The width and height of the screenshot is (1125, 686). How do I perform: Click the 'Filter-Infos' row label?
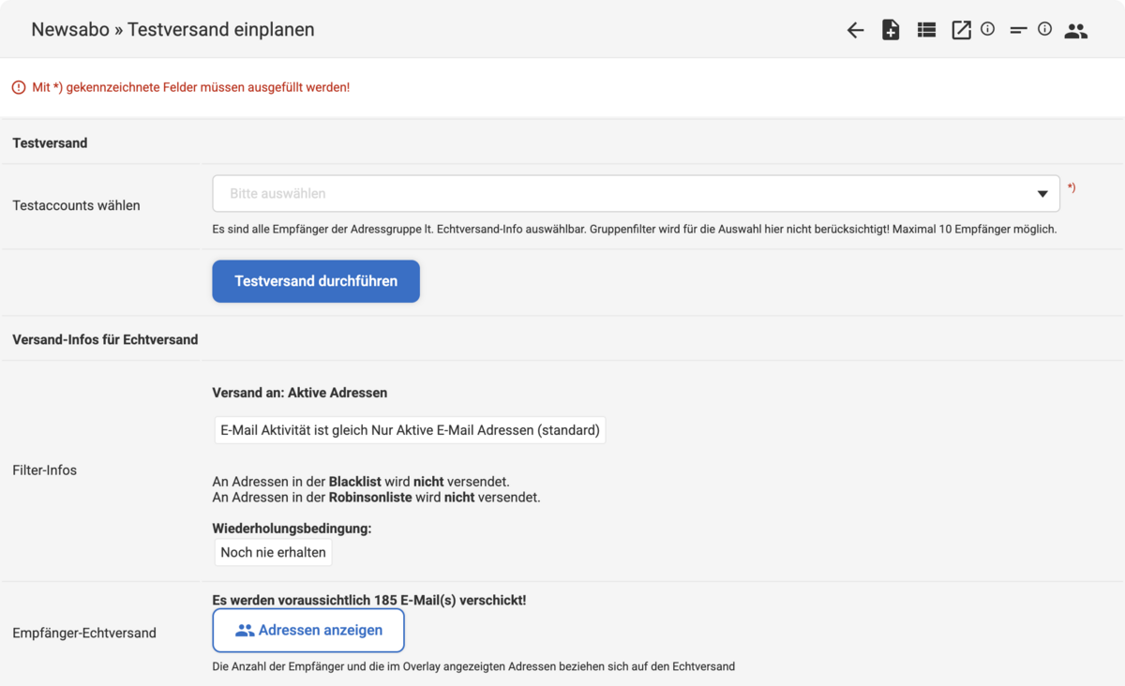point(44,470)
